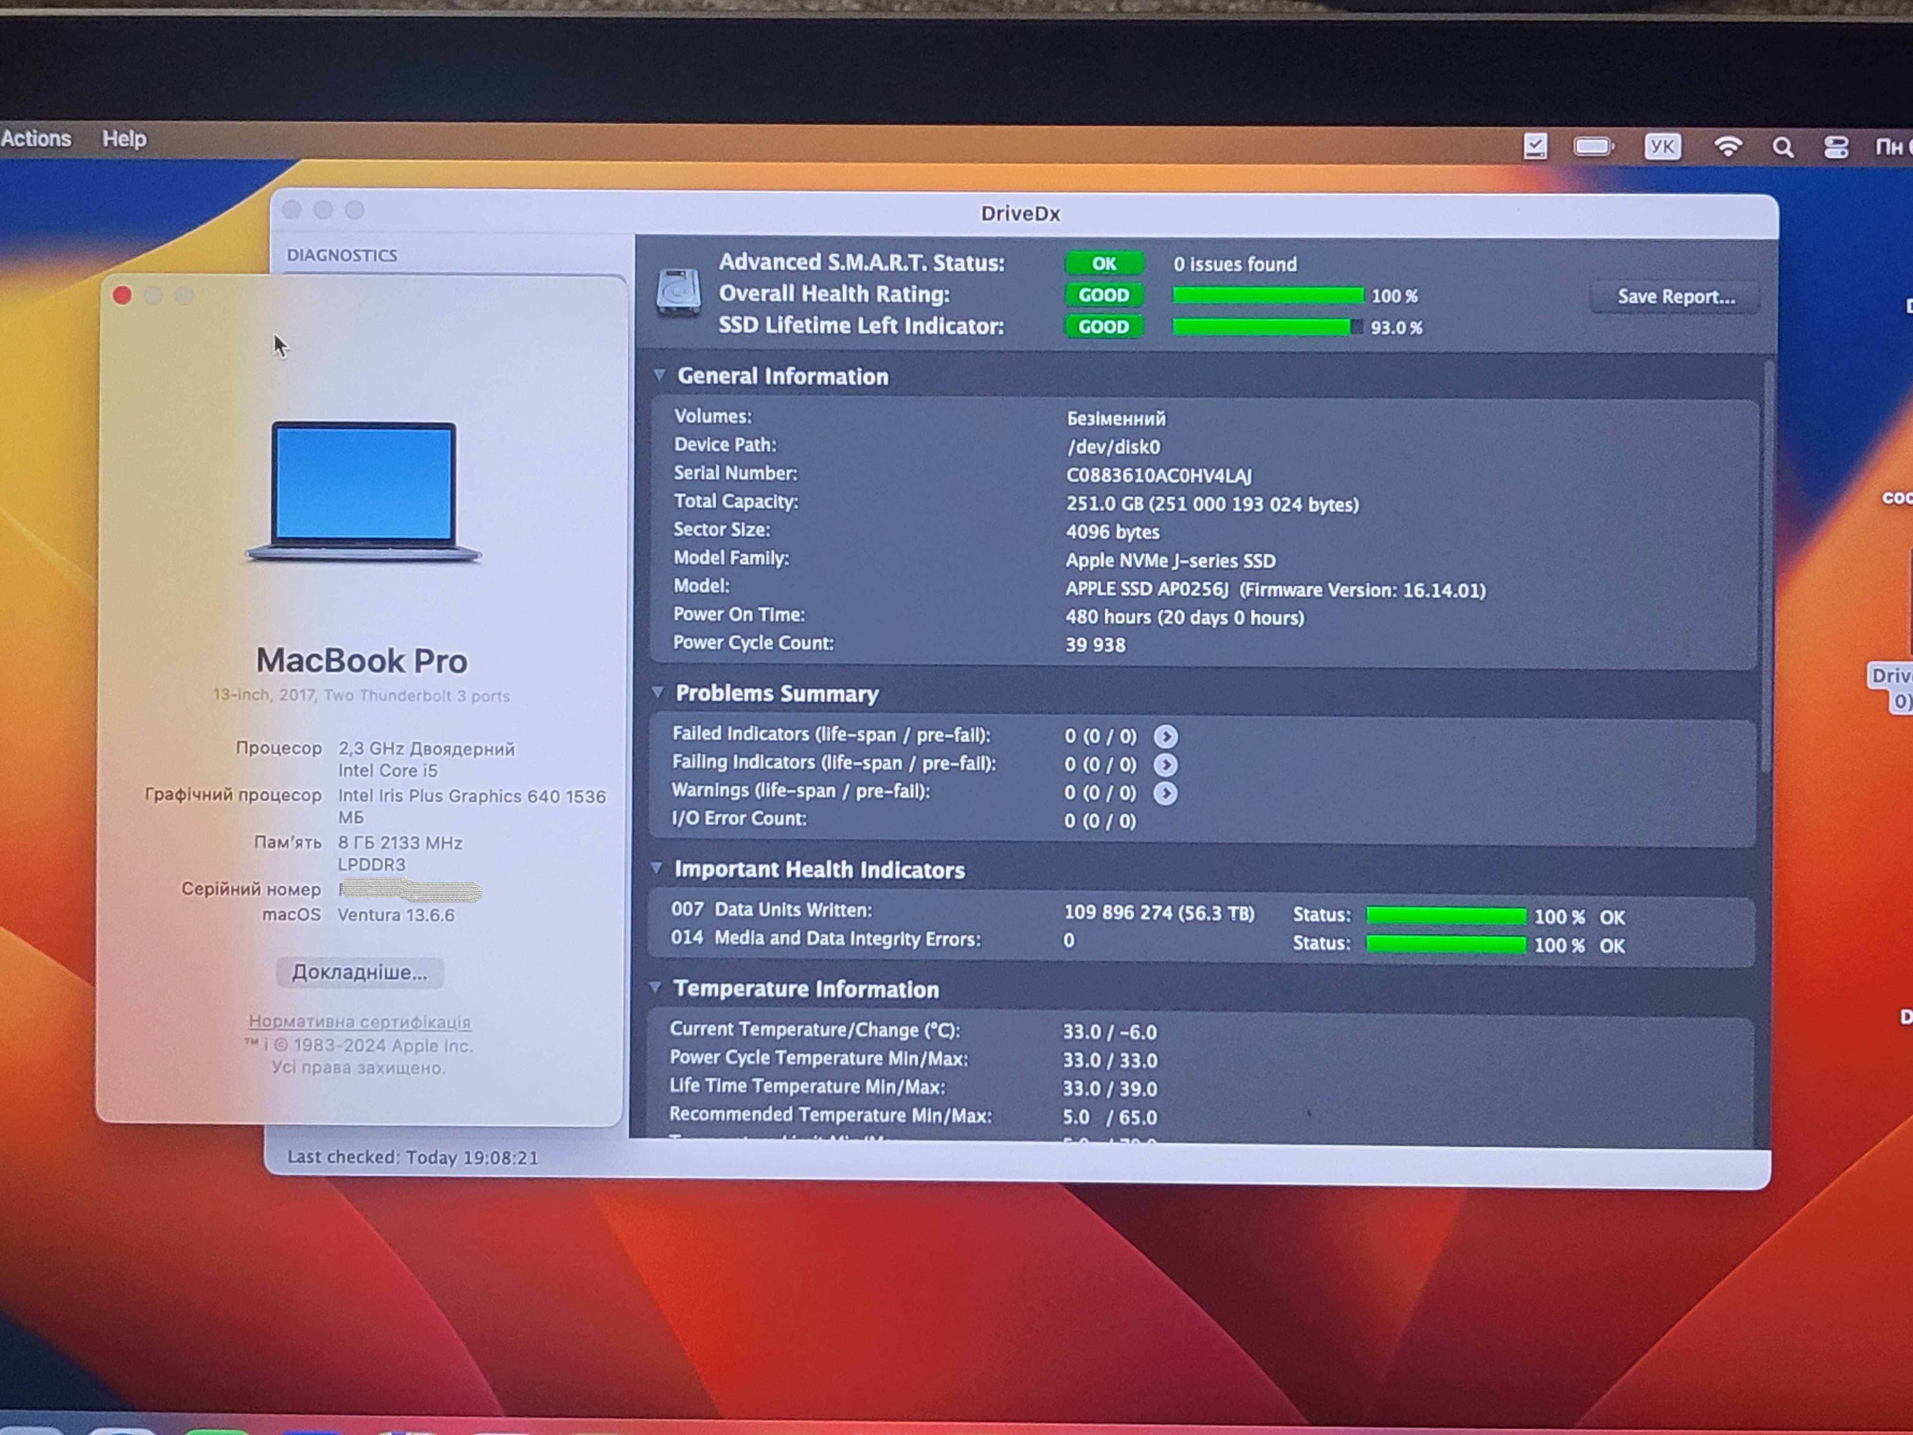Select the DIAGNOSTICS sidebar header
Image resolution: width=1913 pixels, height=1435 pixels.
342,255
